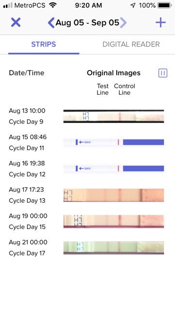The width and height of the screenshot is (175, 311).
Task: Switch to the DIGITAL READER tab
Action: 131,44
